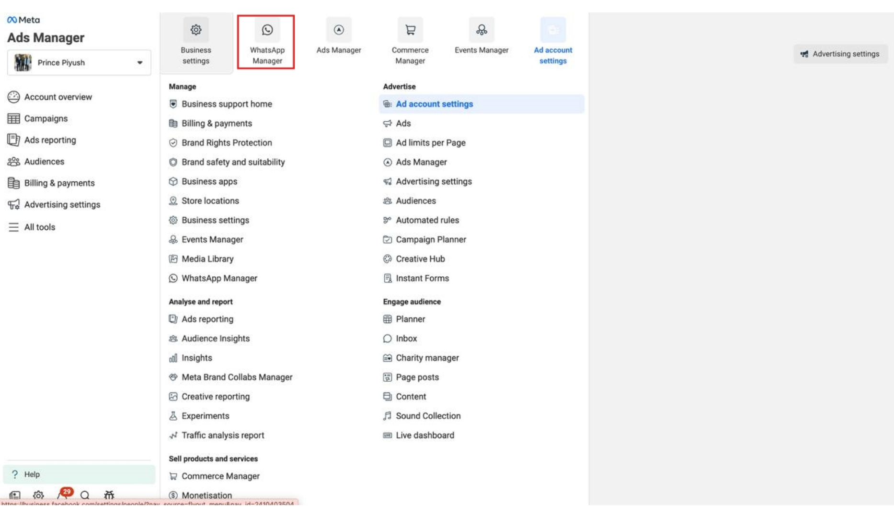
Task: Click the search magnifier icon at bottom left
Action: [84, 495]
